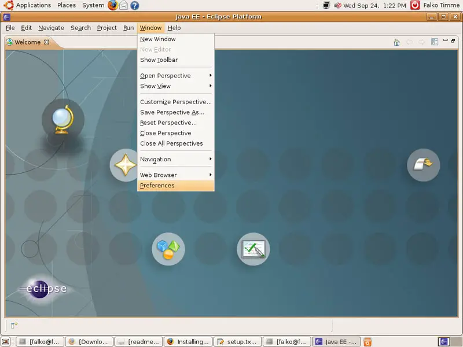Switch to the [readme... taskbar window
This screenshot has width=463, height=347.
point(138,342)
